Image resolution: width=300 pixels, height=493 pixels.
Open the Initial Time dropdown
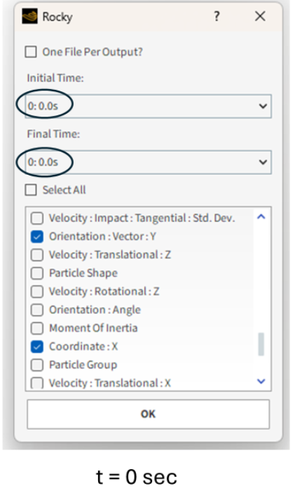point(148,106)
